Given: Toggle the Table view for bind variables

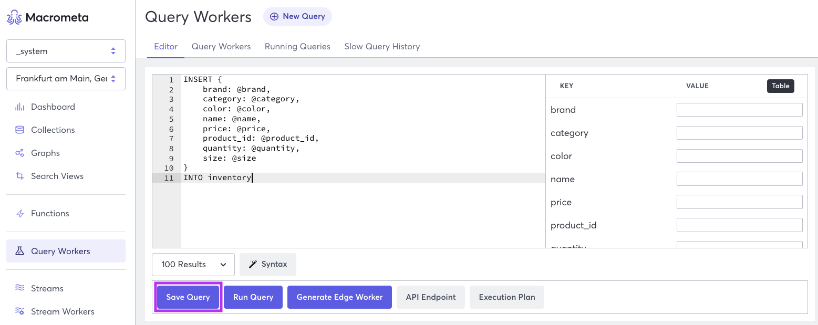Looking at the screenshot, I should click(x=780, y=86).
